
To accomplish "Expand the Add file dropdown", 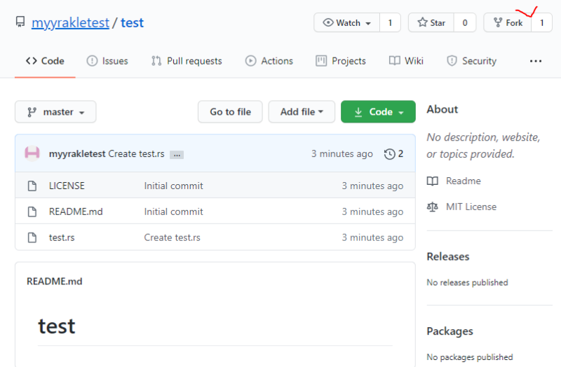I will [302, 112].
